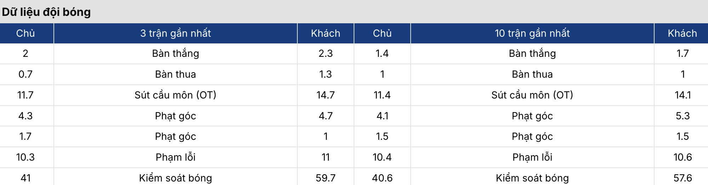Viewport: 708px width, 185px height.
Task: Click the 14.1 shots value
Action: click(x=682, y=95)
